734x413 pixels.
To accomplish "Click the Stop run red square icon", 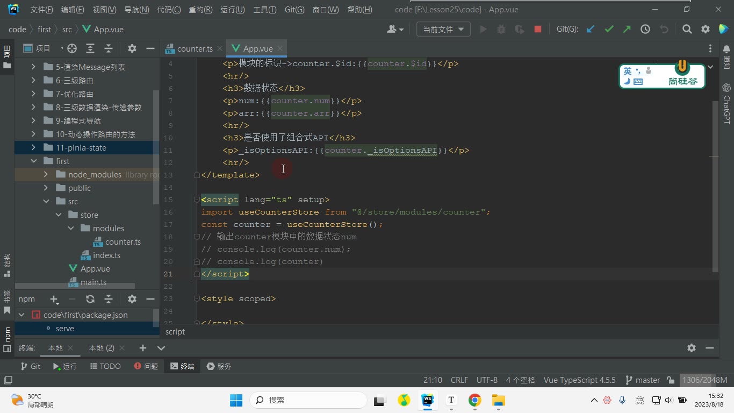I will [538, 30].
